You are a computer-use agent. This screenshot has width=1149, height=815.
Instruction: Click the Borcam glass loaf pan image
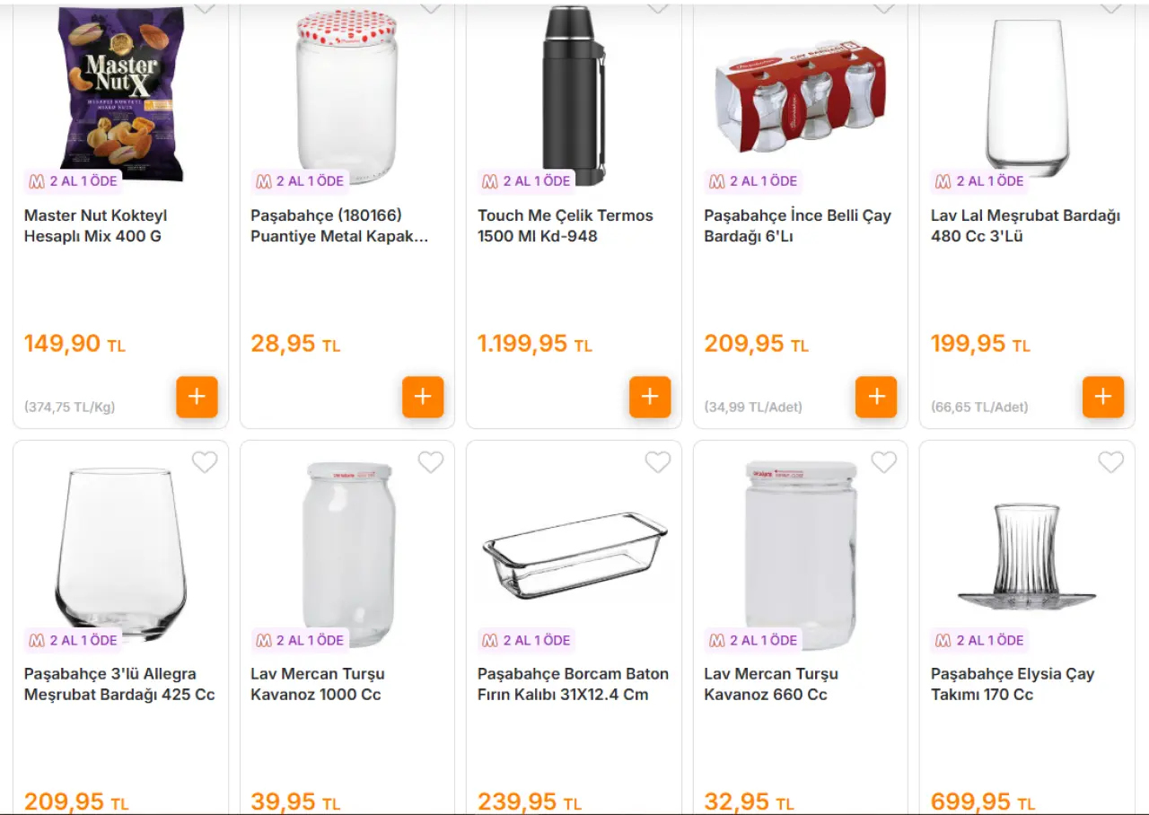pos(574,554)
